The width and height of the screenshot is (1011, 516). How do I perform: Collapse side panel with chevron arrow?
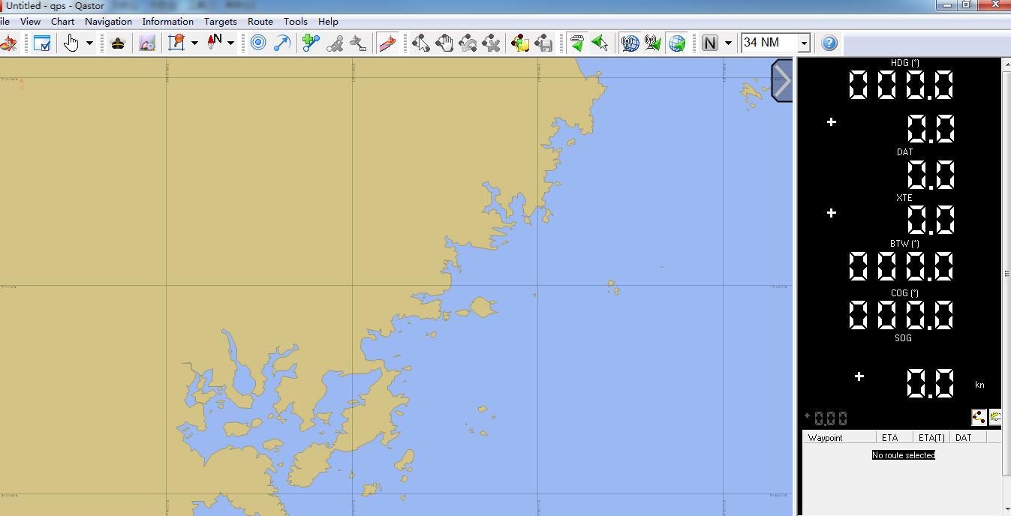[x=782, y=81]
